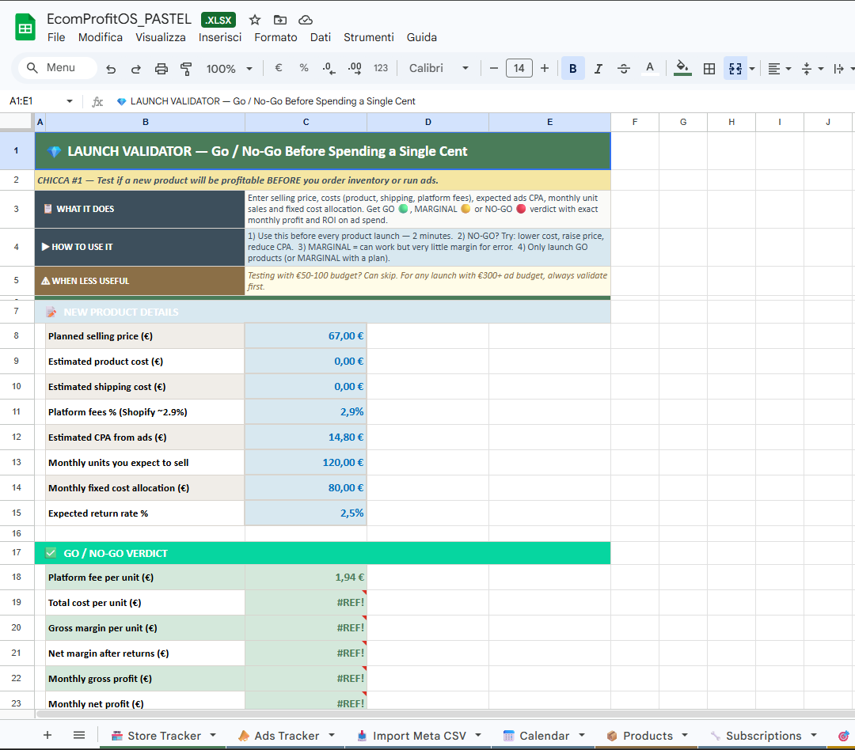The height and width of the screenshot is (750, 855).
Task: Toggle strikethrough formatting
Action: (x=624, y=69)
